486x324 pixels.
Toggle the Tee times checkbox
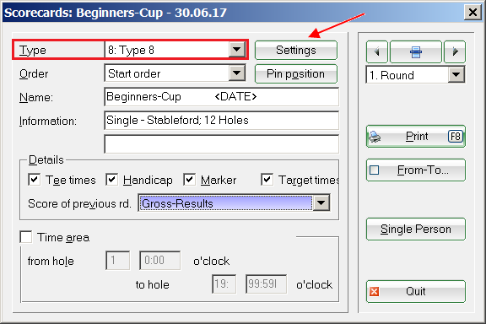pyautogui.click(x=34, y=180)
